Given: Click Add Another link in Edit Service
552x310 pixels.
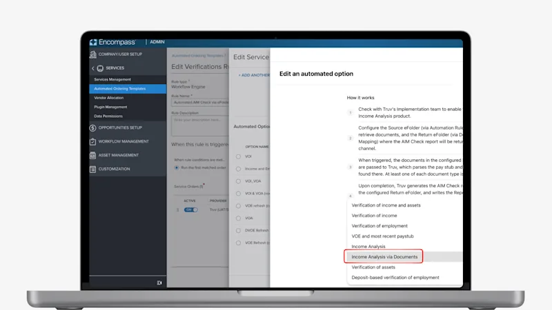Looking at the screenshot, I should pyautogui.click(x=254, y=75).
